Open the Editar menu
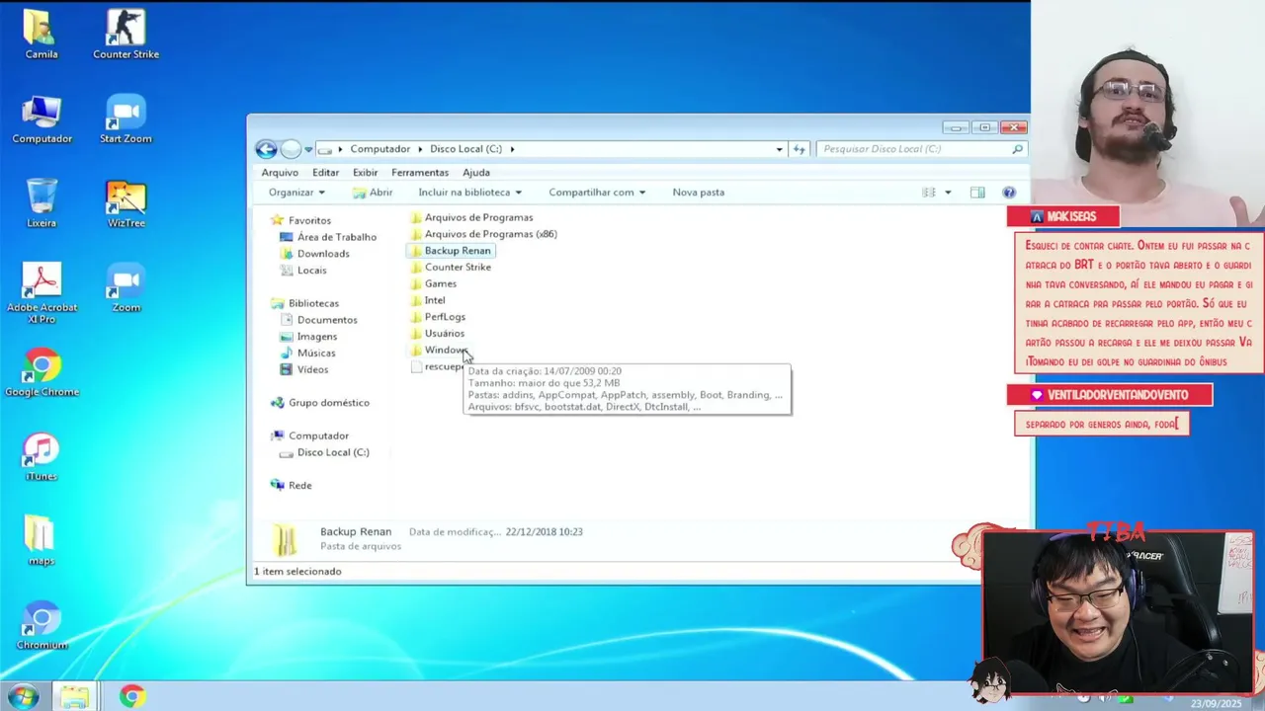The width and height of the screenshot is (1265, 711). 325,173
